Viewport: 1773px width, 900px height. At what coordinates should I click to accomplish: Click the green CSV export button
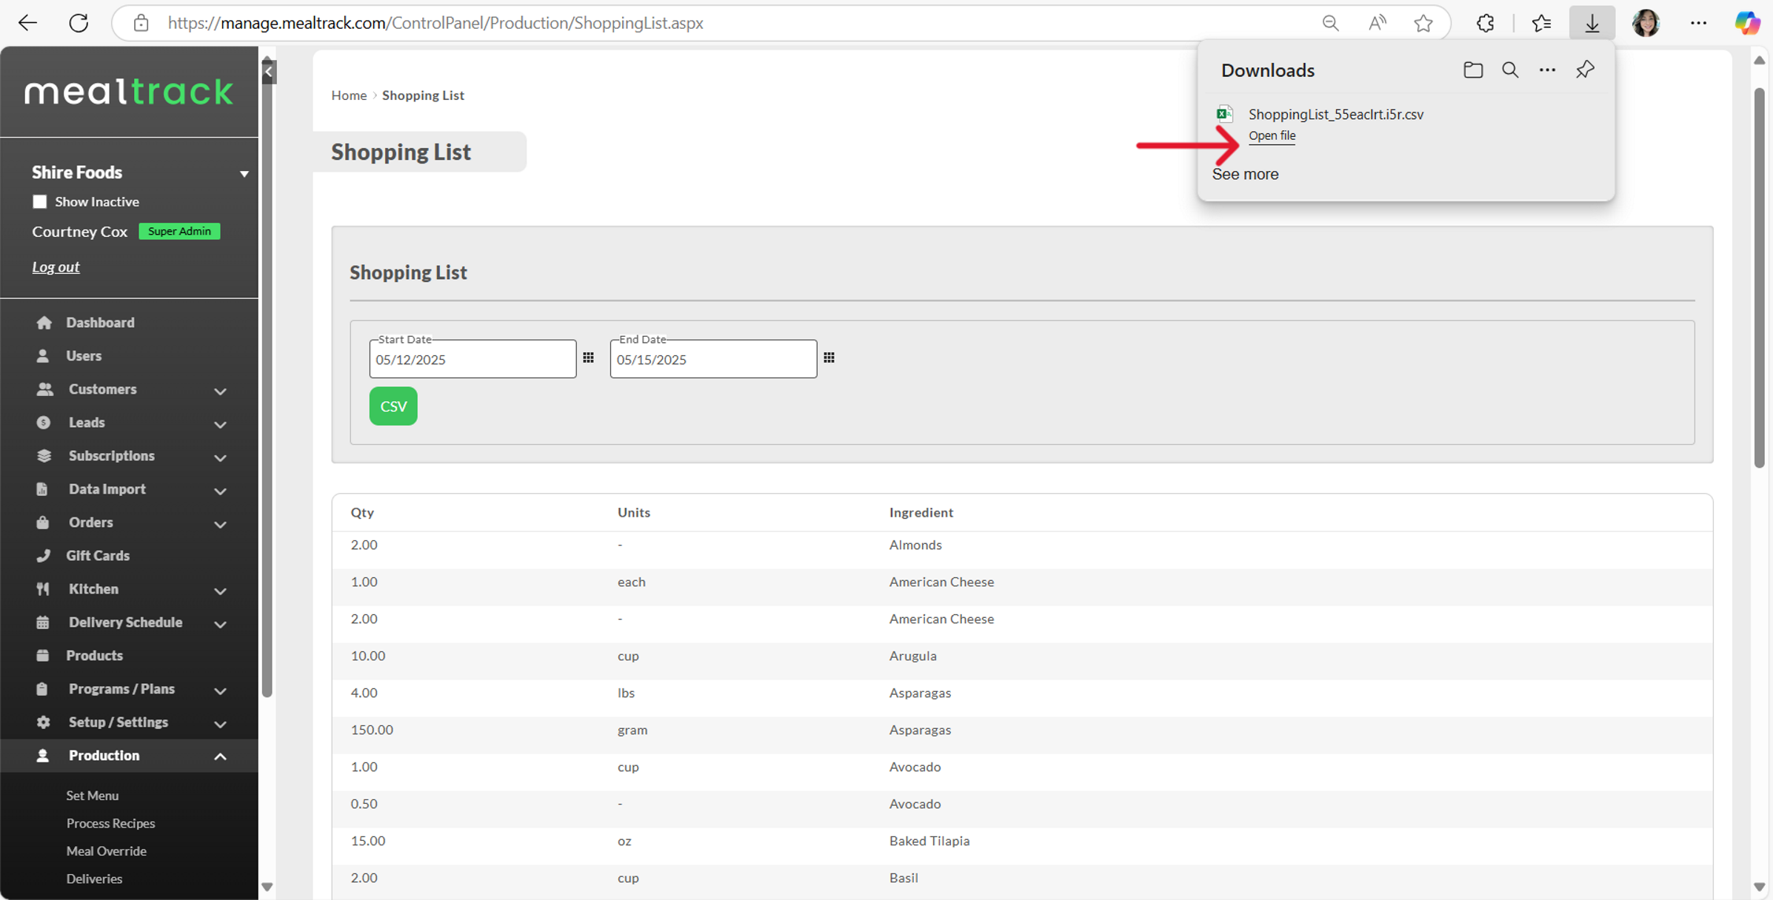(393, 406)
